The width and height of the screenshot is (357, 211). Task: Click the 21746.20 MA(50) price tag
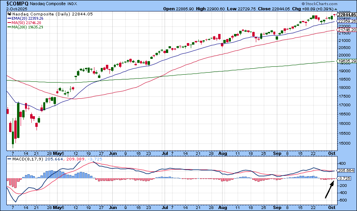click(x=347, y=30)
